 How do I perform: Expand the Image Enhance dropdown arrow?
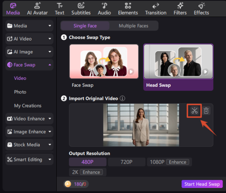pyautogui.click(x=50, y=132)
